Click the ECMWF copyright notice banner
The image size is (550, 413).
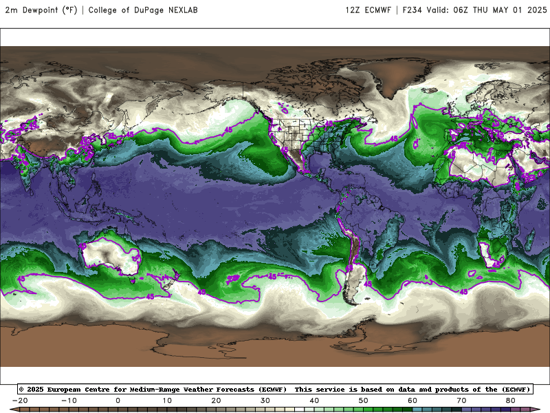pyautogui.click(x=275, y=389)
